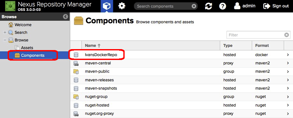This screenshot has width=293, height=118.
Task: Expand the nuget-group row chevron
Action: click(288, 97)
